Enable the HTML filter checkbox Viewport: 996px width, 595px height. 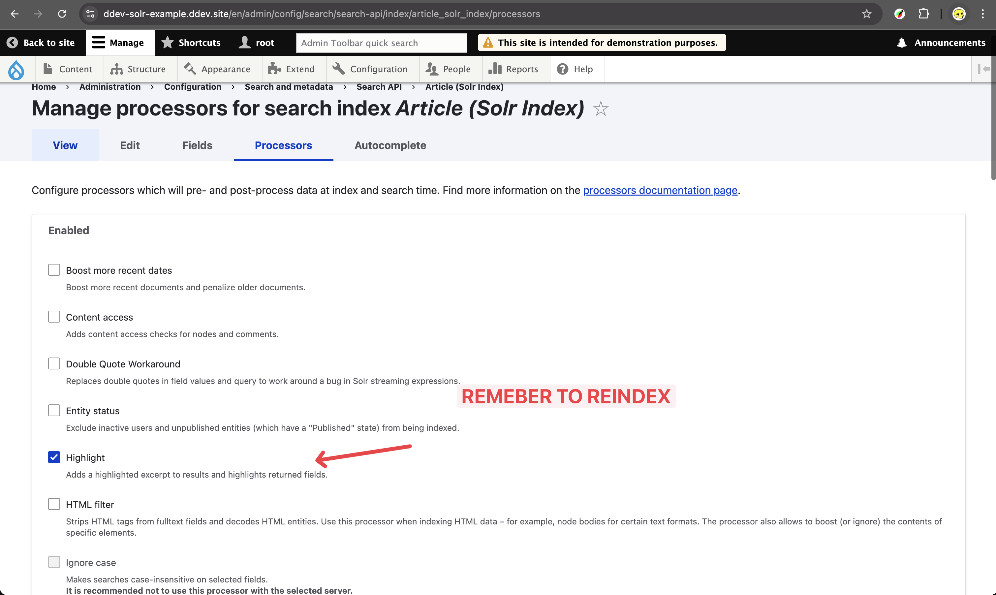point(54,504)
